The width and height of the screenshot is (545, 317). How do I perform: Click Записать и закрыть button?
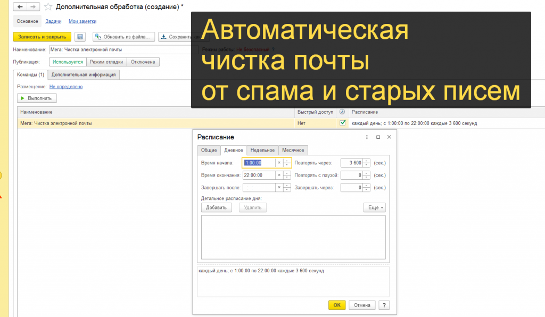pos(42,37)
